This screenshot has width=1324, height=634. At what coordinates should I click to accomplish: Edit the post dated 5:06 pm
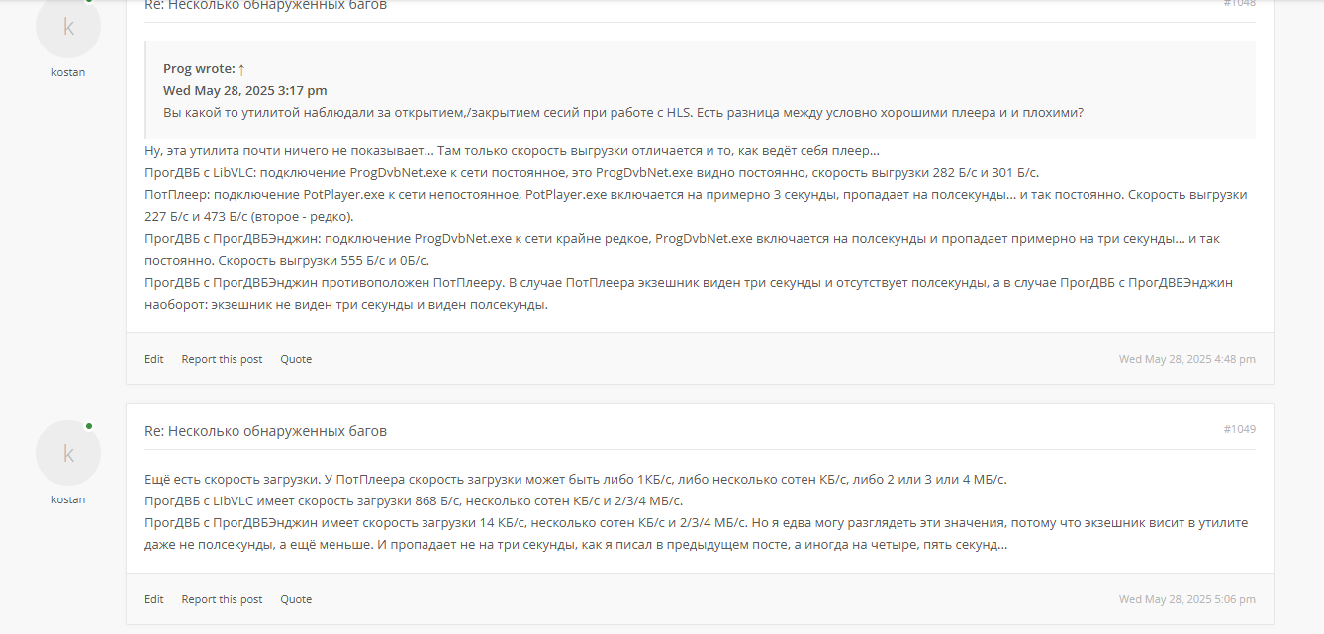point(154,599)
